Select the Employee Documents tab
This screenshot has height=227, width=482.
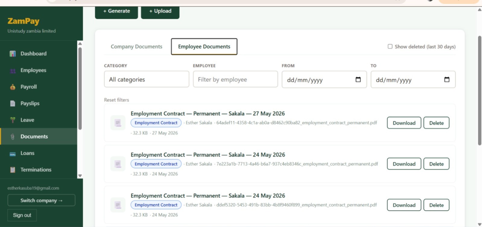(204, 47)
